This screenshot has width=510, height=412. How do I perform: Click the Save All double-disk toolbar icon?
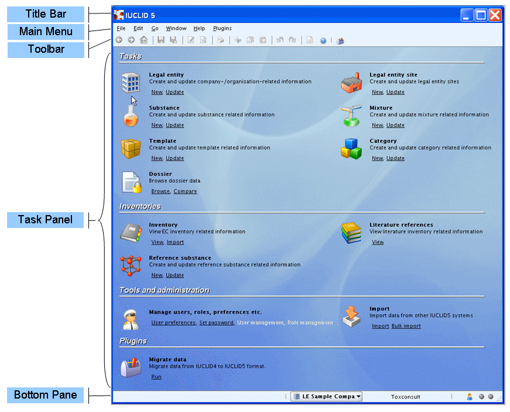(173, 40)
